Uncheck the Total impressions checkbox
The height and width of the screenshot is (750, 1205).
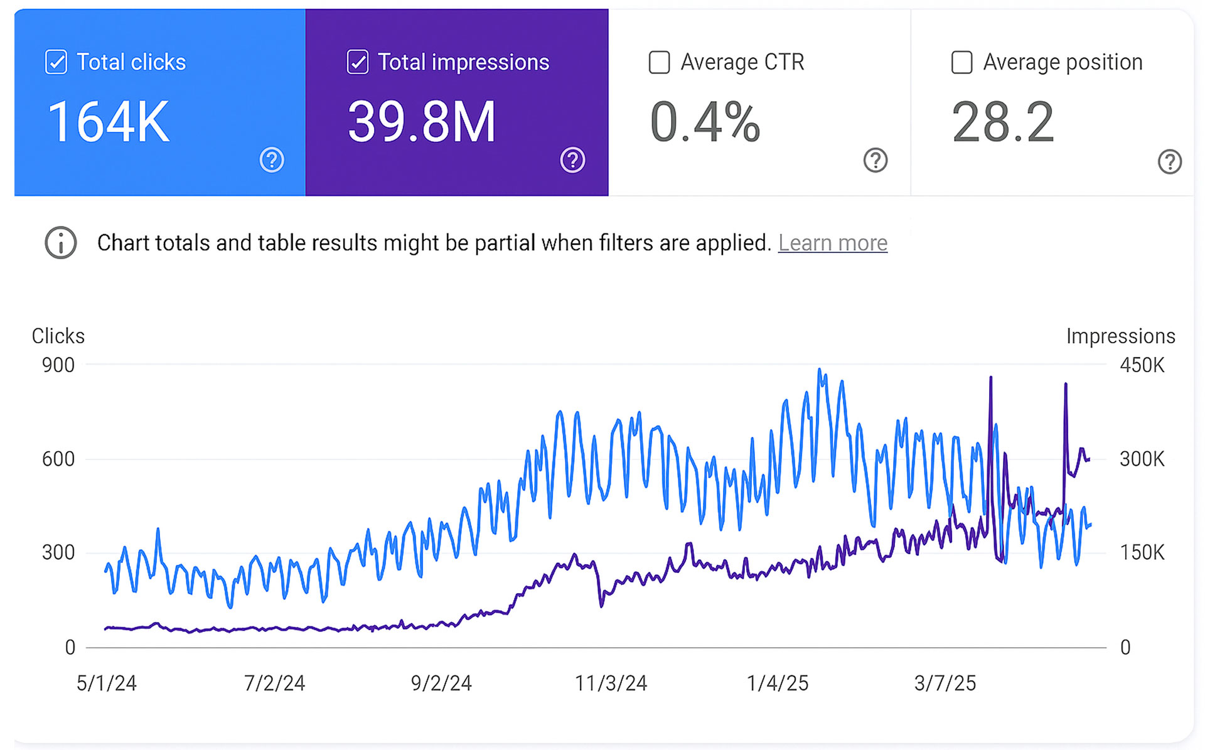358,62
